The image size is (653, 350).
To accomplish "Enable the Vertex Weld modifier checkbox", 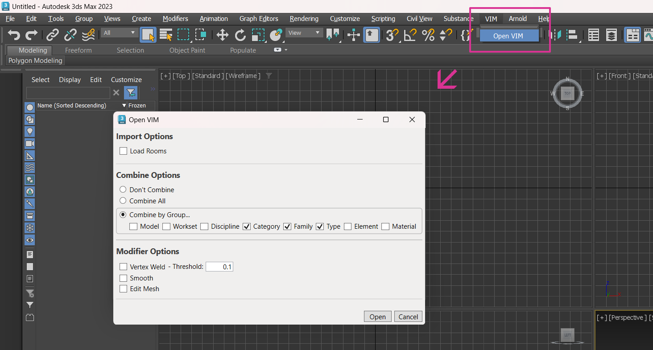I will tap(124, 267).
